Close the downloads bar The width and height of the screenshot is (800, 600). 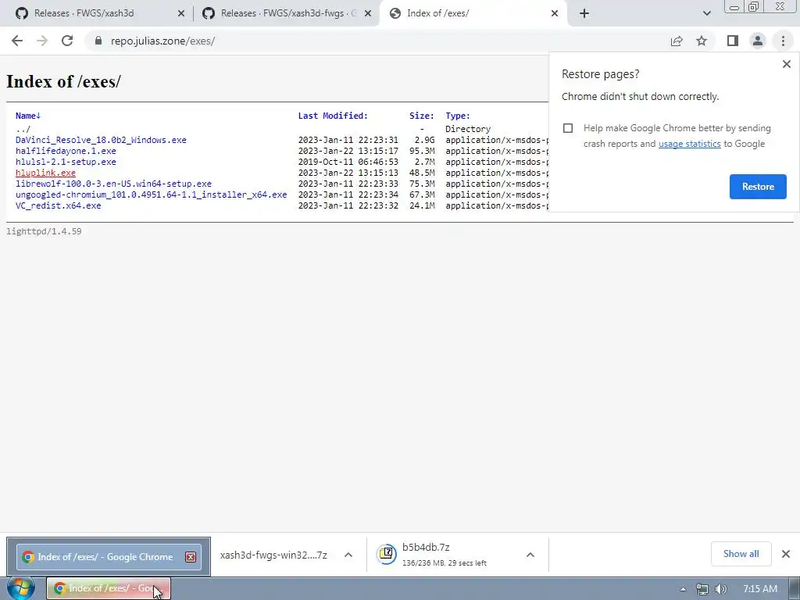[x=786, y=554]
